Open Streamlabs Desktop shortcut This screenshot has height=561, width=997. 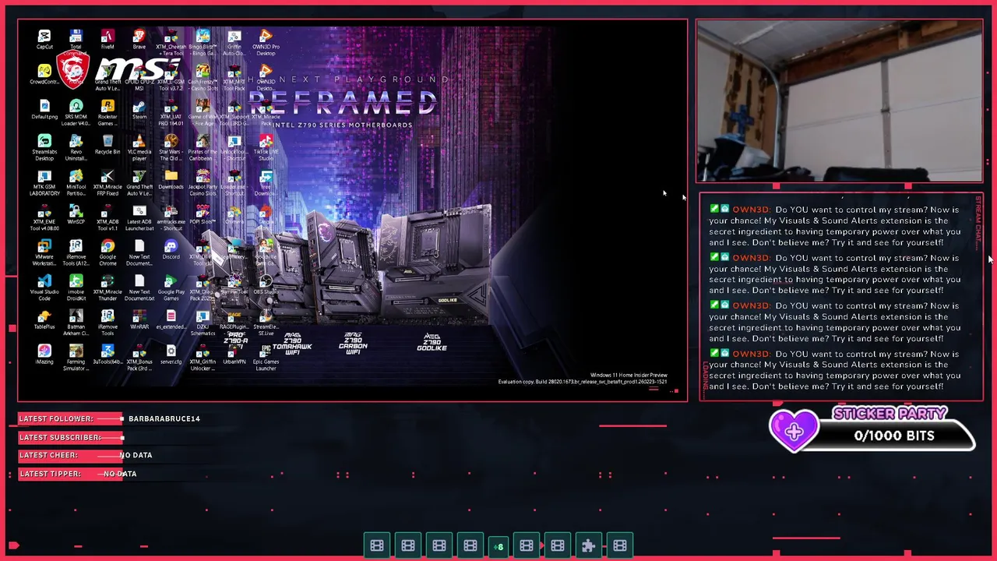coord(44,148)
